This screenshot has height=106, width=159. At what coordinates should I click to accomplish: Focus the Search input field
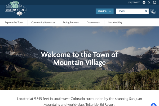pyautogui.click(x=130, y=11)
